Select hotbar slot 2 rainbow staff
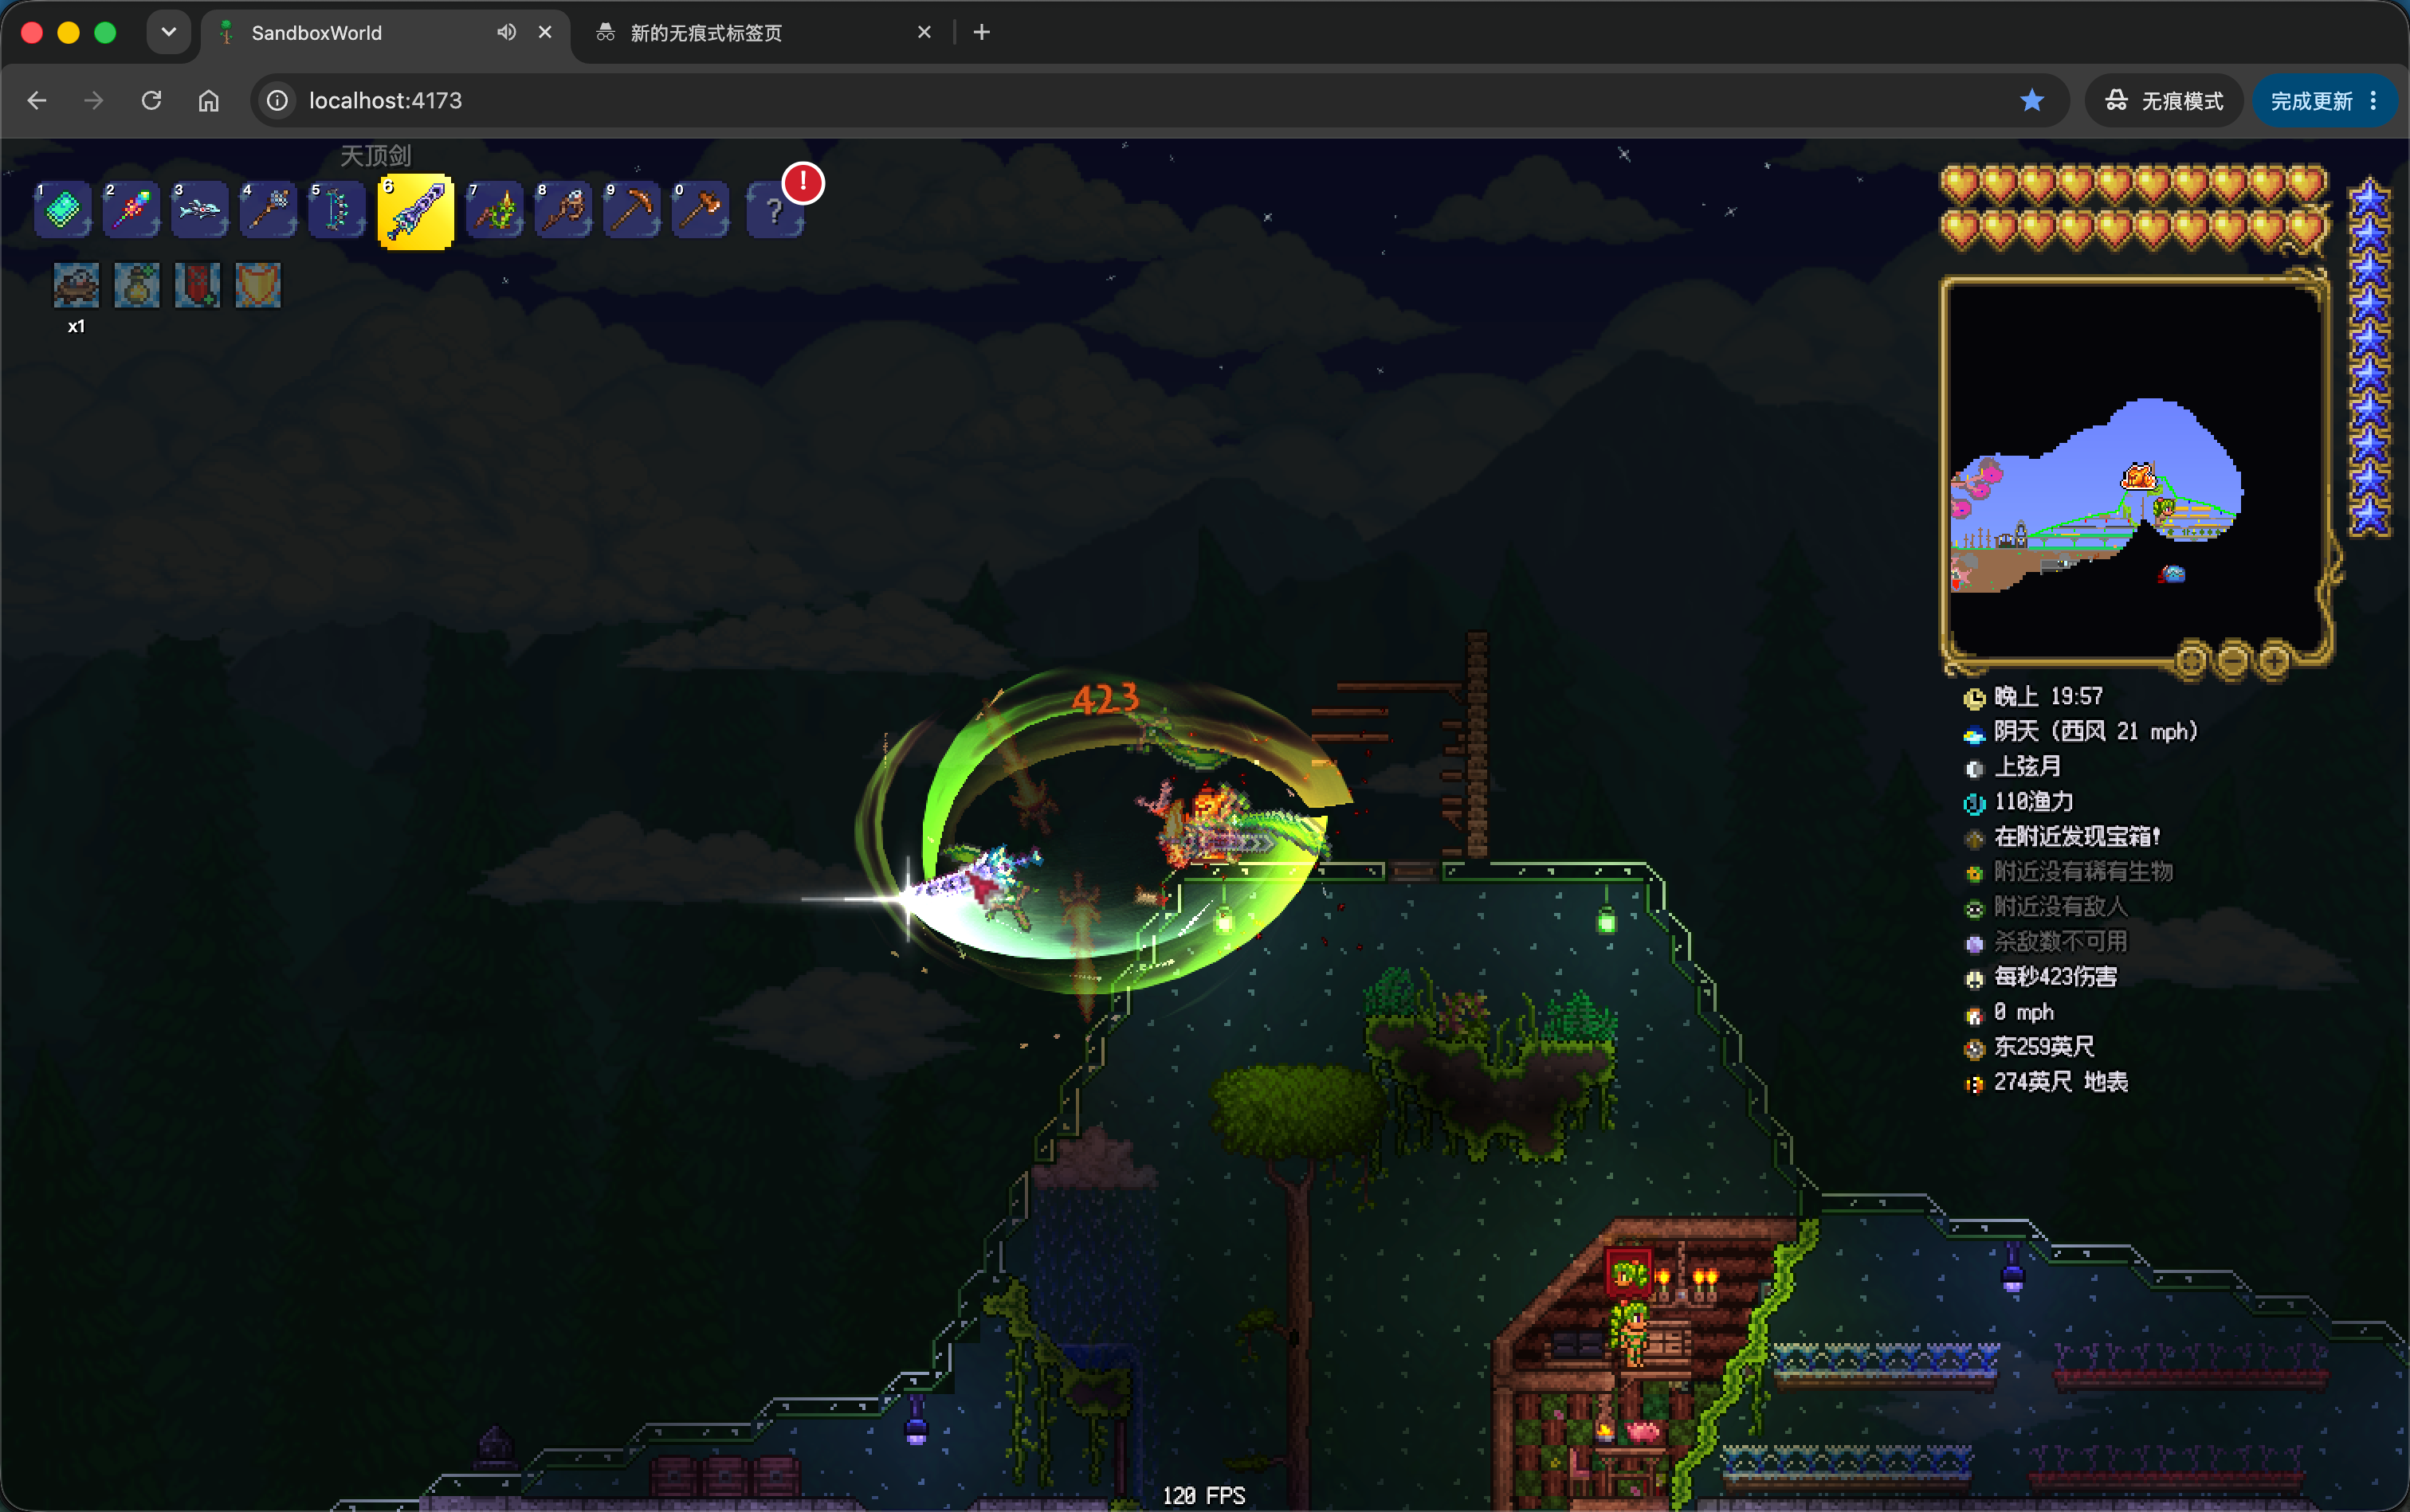Viewport: 2410px width, 1512px height. (131, 210)
